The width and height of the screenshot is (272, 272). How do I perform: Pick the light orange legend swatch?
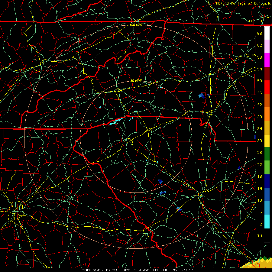pyautogui.click(x=267, y=114)
